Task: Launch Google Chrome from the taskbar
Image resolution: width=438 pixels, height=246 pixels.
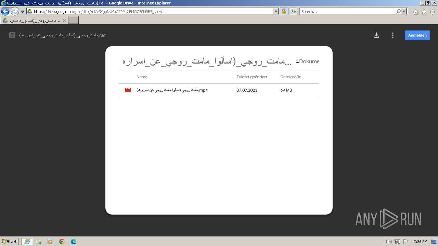Action: click(x=62, y=242)
